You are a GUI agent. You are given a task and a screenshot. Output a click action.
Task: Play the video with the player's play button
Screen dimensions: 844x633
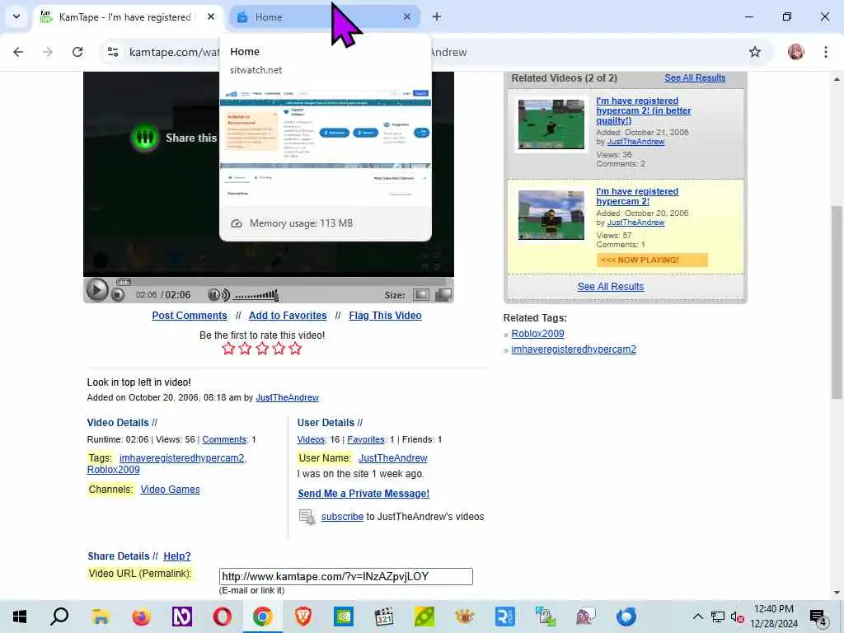point(97,291)
